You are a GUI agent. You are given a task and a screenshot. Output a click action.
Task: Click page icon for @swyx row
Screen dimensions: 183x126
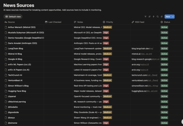(6, 118)
